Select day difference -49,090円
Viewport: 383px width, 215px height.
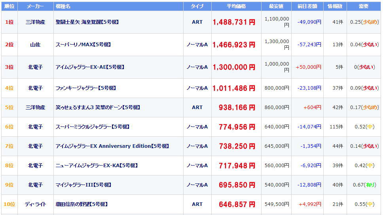[309, 22]
